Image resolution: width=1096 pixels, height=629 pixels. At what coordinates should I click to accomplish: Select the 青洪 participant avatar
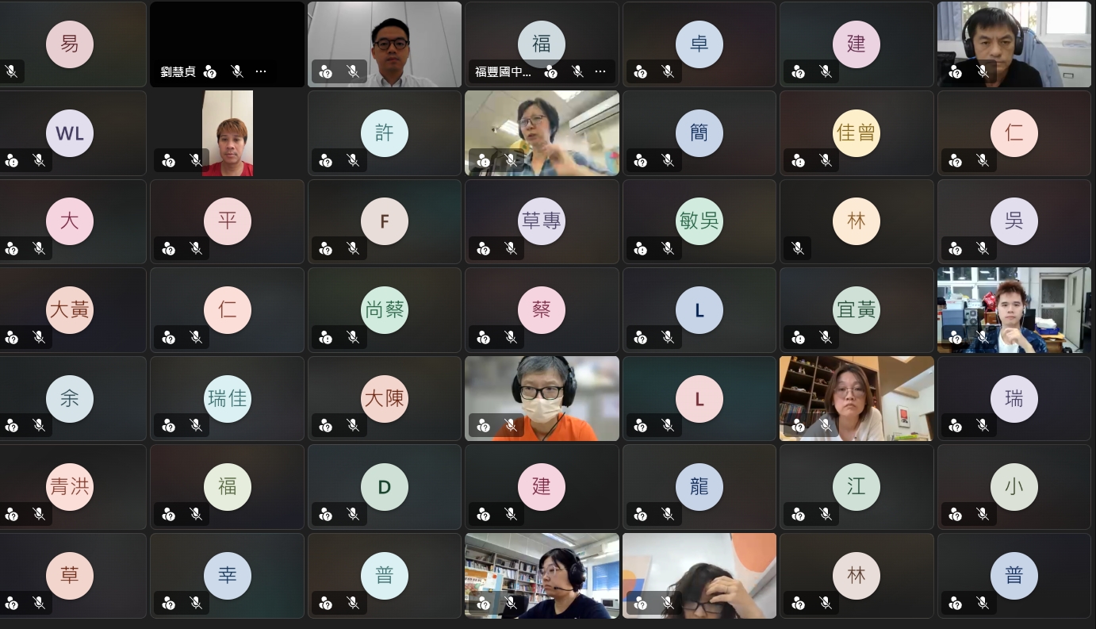70,486
